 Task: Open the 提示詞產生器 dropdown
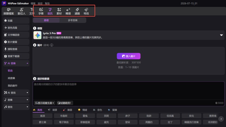(45, 103)
